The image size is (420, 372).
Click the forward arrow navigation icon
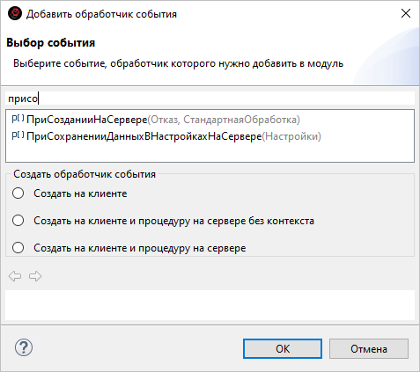(x=35, y=276)
